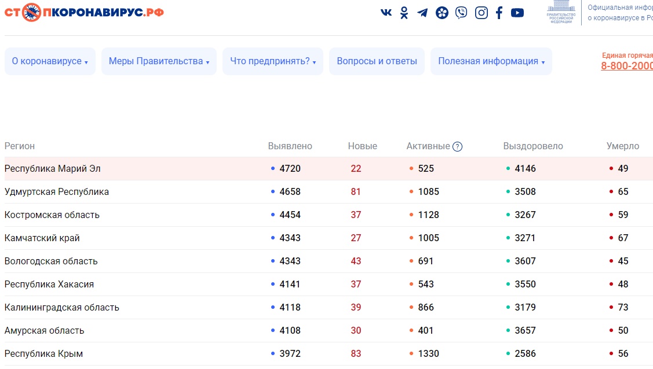Open the Telegram channel icon
Viewport: 653px width, 369px height.
(x=423, y=13)
